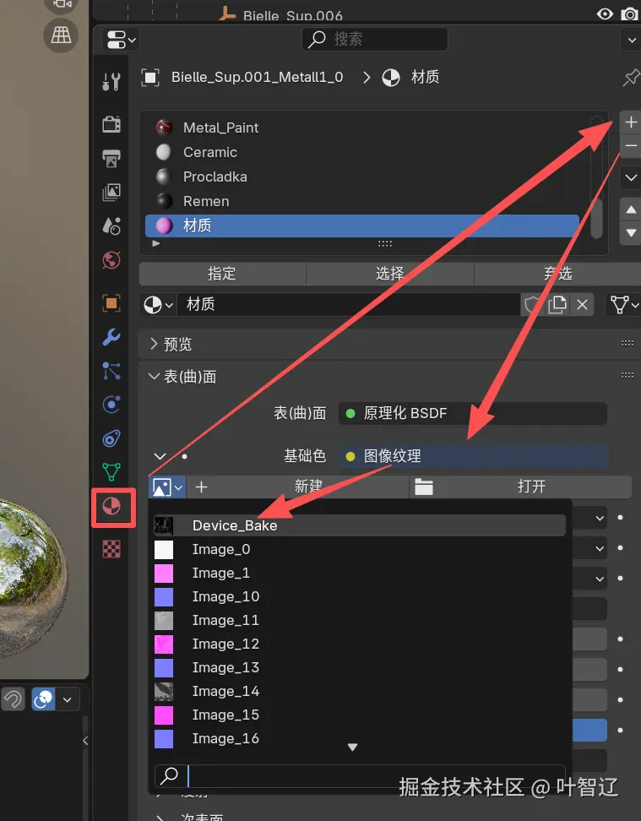Remove the selected material slot
Image resolution: width=641 pixels, height=821 pixels.
pos(631,145)
